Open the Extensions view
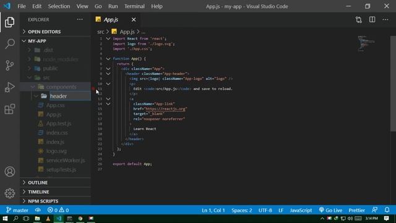Image resolution: width=396 pixels, height=223 pixels. click(x=10, y=109)
